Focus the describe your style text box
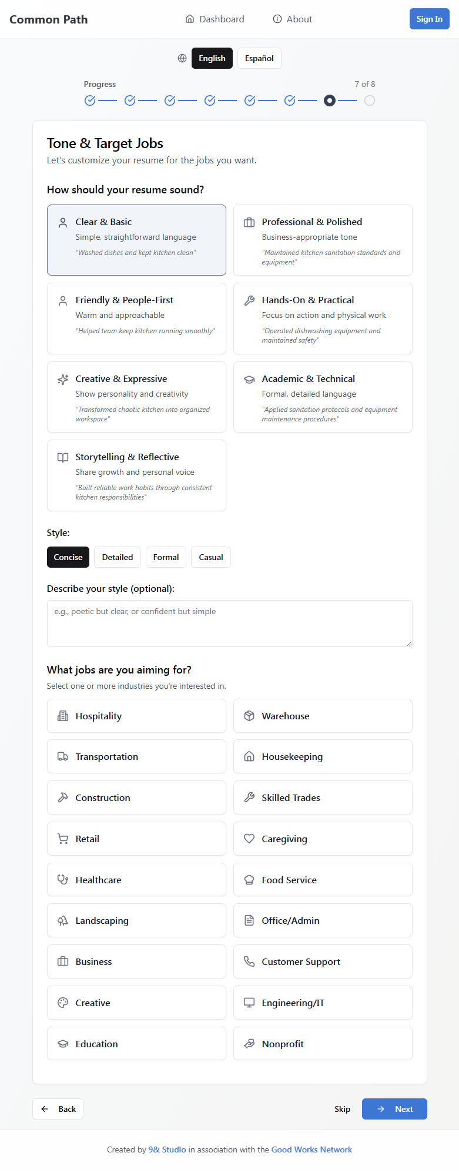The image size is (459, 1173). [229, 623]
